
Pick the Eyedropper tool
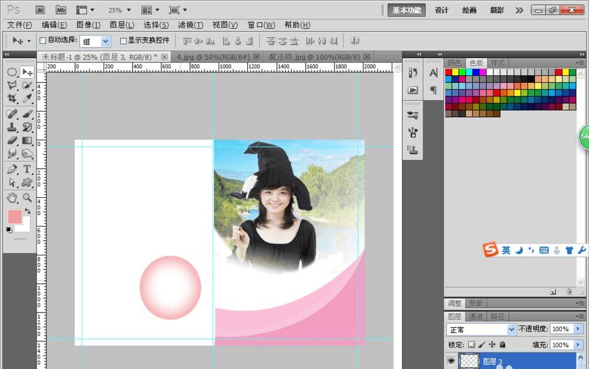[27, 99]
